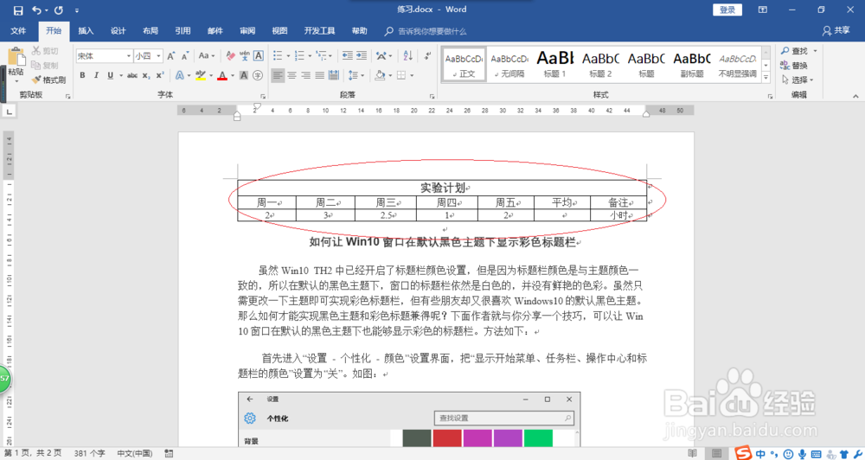
Task: Apply text effects (outlined A) icon
Action: [x=179, y=75]
